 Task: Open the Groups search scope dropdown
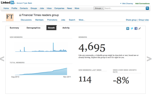(99, 8)
